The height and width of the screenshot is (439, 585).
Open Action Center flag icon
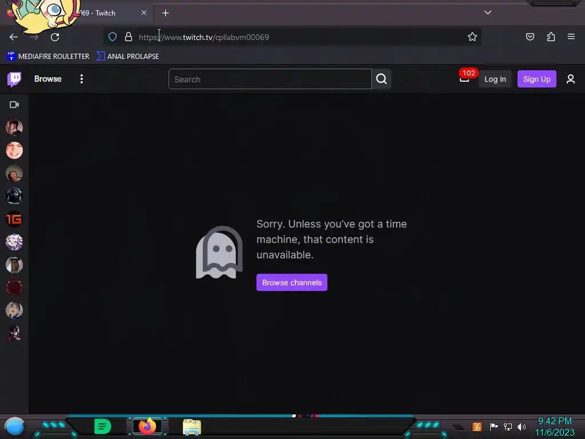point(494,426)
